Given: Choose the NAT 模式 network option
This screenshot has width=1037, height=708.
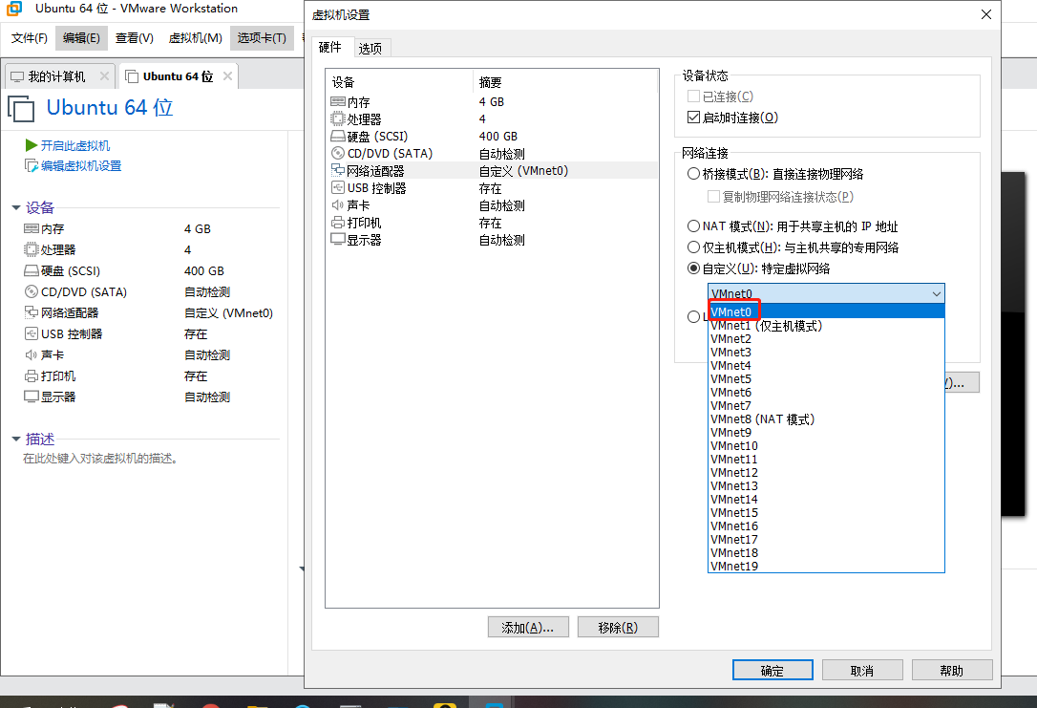Looking at the screenshot, I should click(x=691, y=225).
